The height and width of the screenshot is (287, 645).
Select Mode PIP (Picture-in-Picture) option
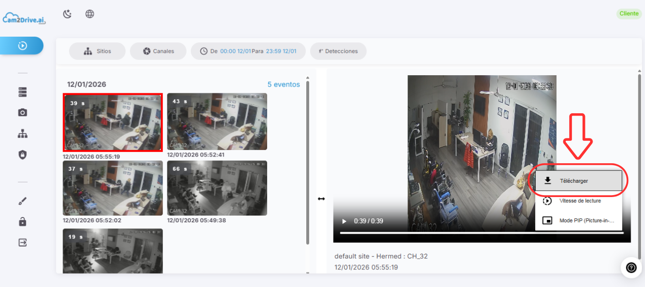579,221
